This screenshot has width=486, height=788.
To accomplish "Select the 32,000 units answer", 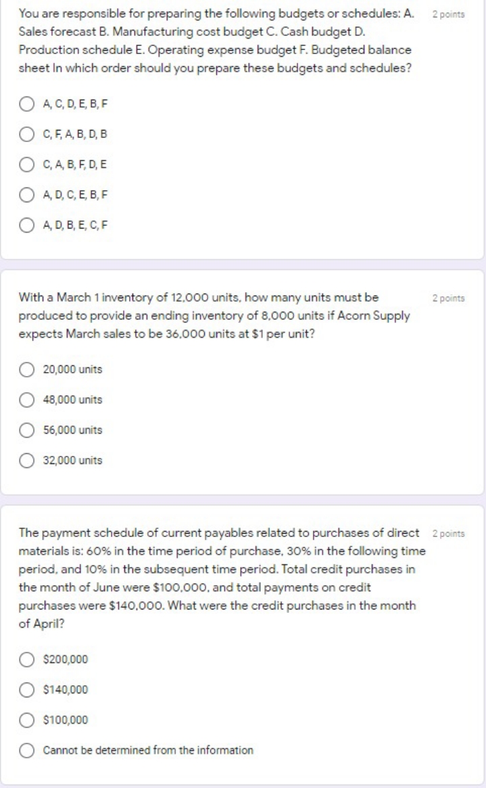I will pos(28,460).
